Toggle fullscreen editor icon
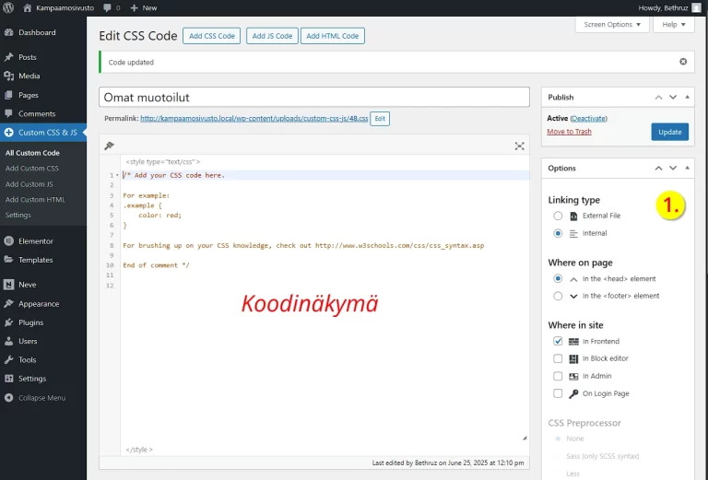708x480 pixels. point(519,146)
